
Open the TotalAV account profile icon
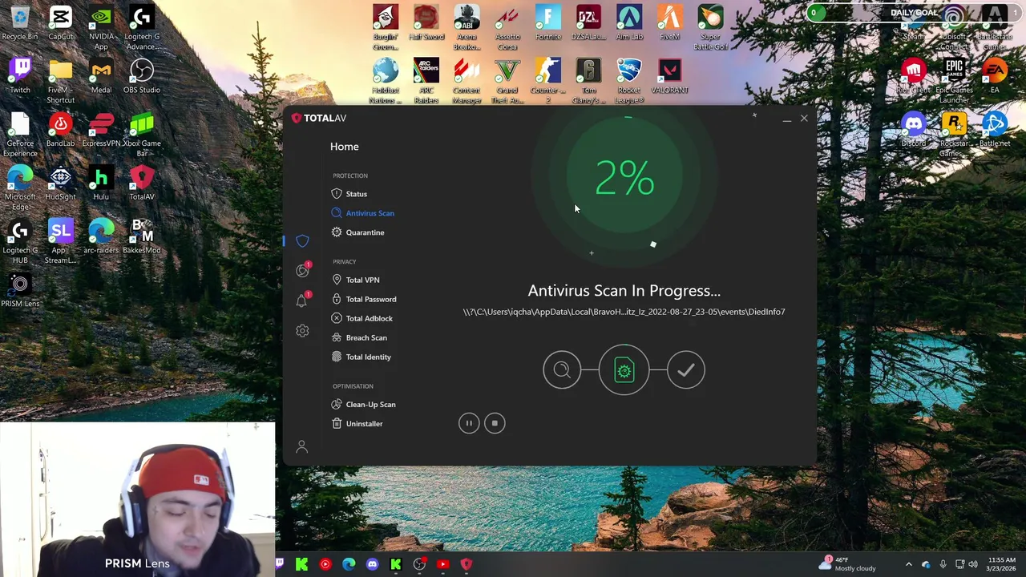tap(301, 447)
